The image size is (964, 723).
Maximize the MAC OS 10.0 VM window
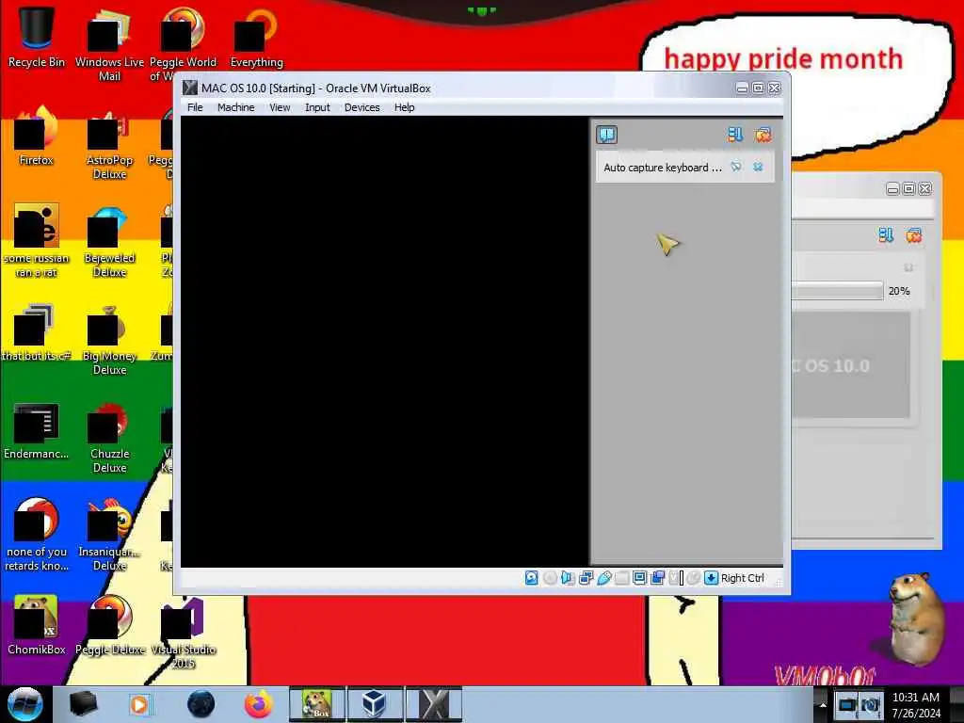click(x=758, y=88)
